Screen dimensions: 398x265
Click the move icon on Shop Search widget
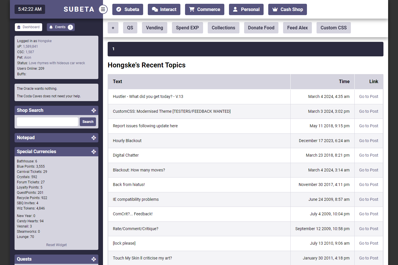[x=94, y=110]
